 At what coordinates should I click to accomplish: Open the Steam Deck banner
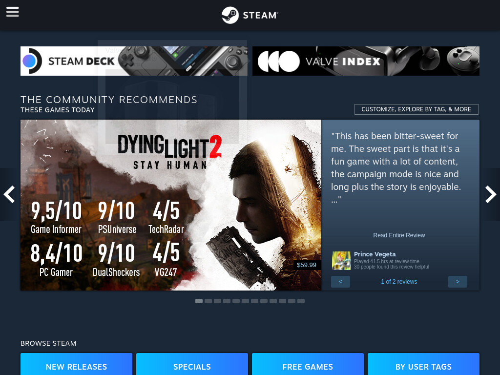(x=134, y=61)
